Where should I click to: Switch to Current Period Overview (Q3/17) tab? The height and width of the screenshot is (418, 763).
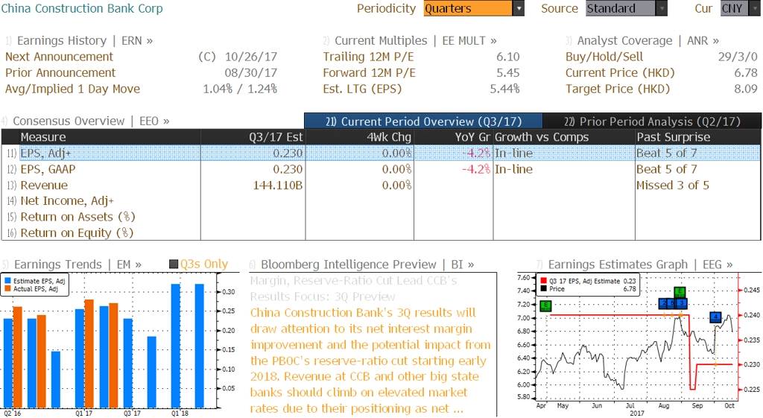tap(423, 121)
